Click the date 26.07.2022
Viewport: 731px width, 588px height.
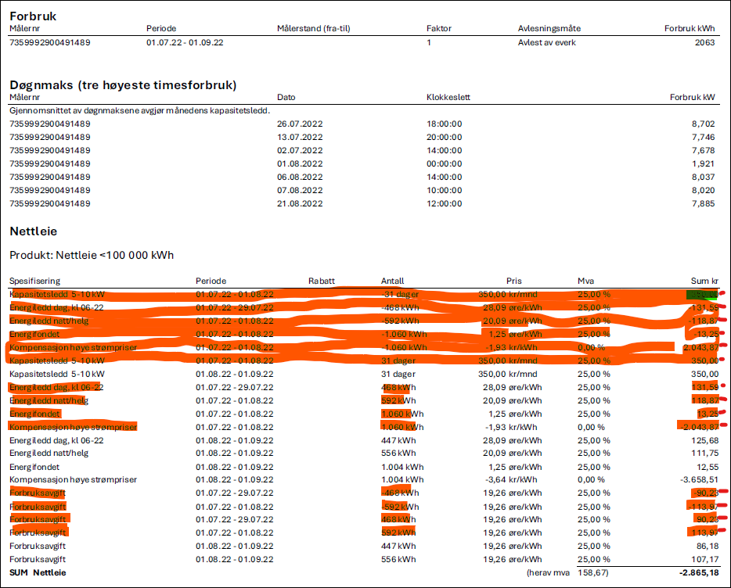(301, 124)
